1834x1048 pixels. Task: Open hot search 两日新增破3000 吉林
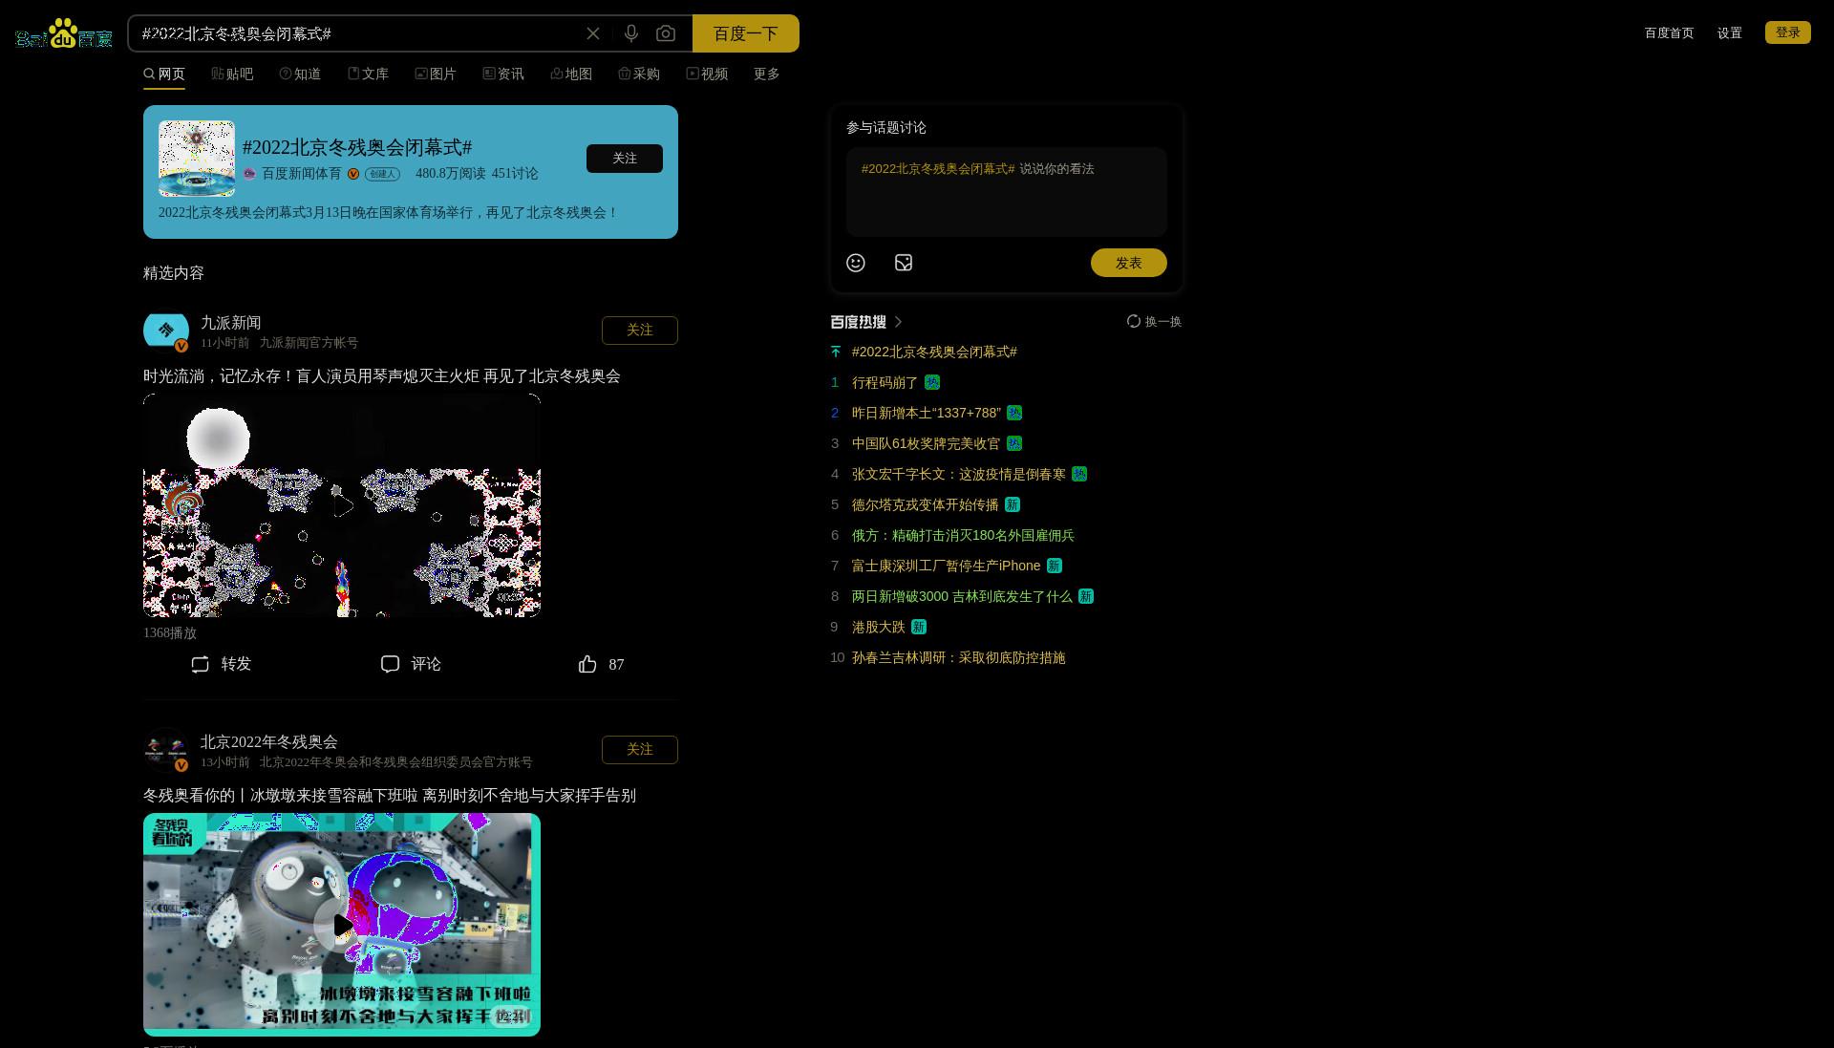point(962,597)
